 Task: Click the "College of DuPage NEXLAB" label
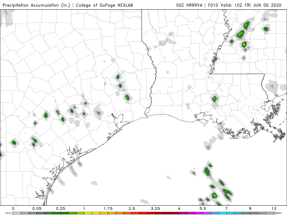pyautogui.click(x=104, y=5)
